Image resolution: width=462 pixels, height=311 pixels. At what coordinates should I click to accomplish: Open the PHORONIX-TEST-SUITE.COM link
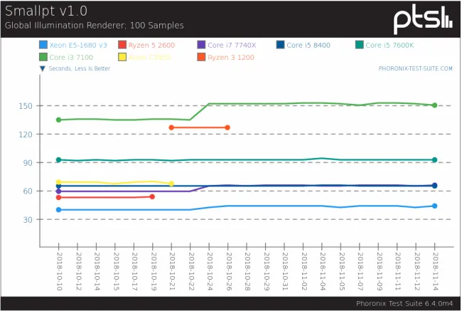(416, 68)
